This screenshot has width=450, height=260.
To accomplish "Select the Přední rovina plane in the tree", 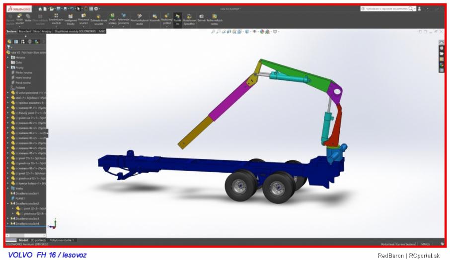I will click(x=23, y=72).
